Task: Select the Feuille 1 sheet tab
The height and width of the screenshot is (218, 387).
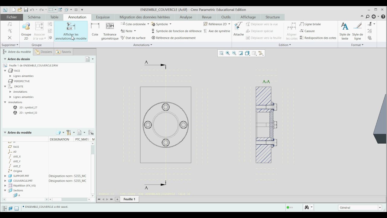Action: tap(129, 199)
